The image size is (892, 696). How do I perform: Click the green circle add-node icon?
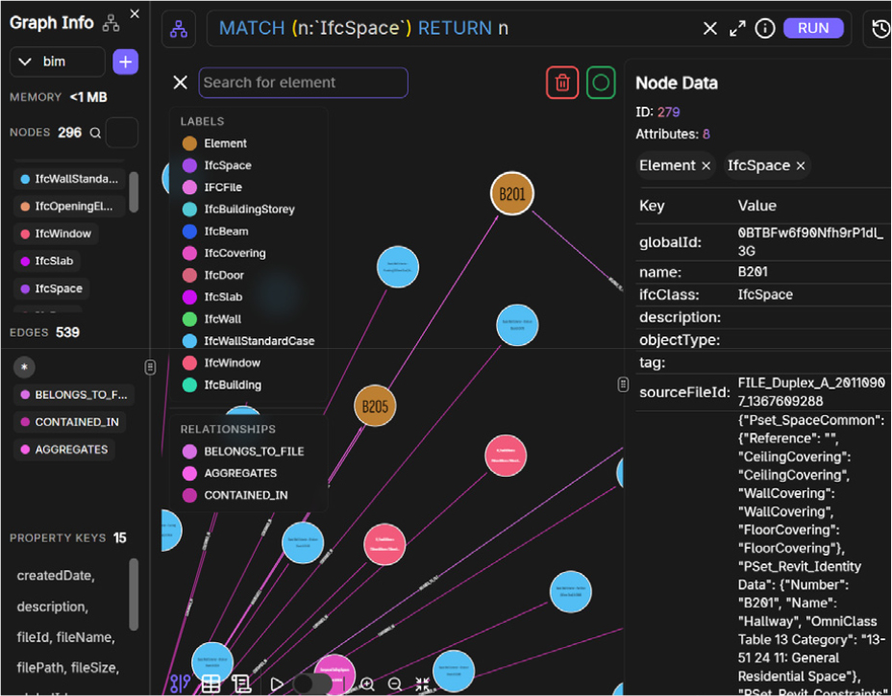click(x=601, y=83)
